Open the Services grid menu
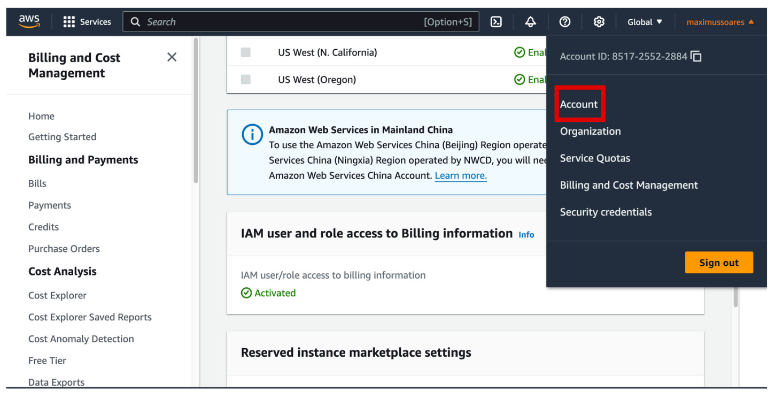 click(87, 22)
